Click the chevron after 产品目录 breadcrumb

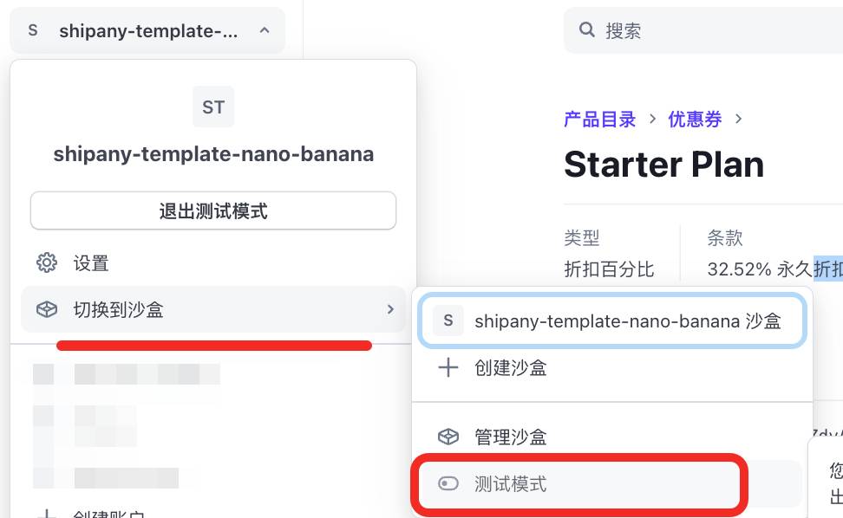(651, 120)
